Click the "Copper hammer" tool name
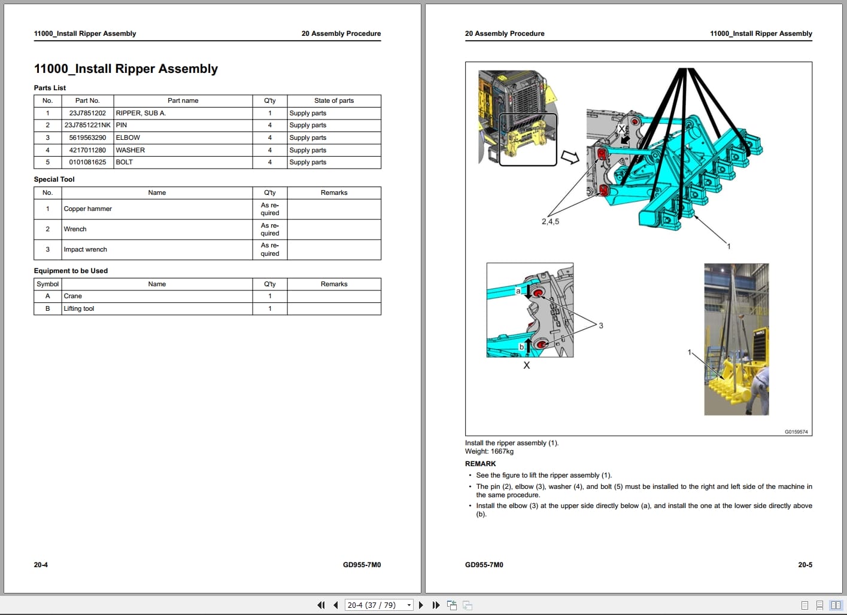The height and width of the screenshot is (615, 847). pyautogui.click(x=88, y=209)
